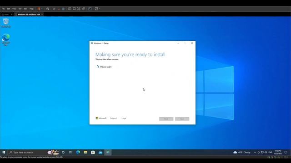This screenshot has width=291, height=163.
Task: Open Microsoft Store from the taskbar
Action: [x=93, y=152]
